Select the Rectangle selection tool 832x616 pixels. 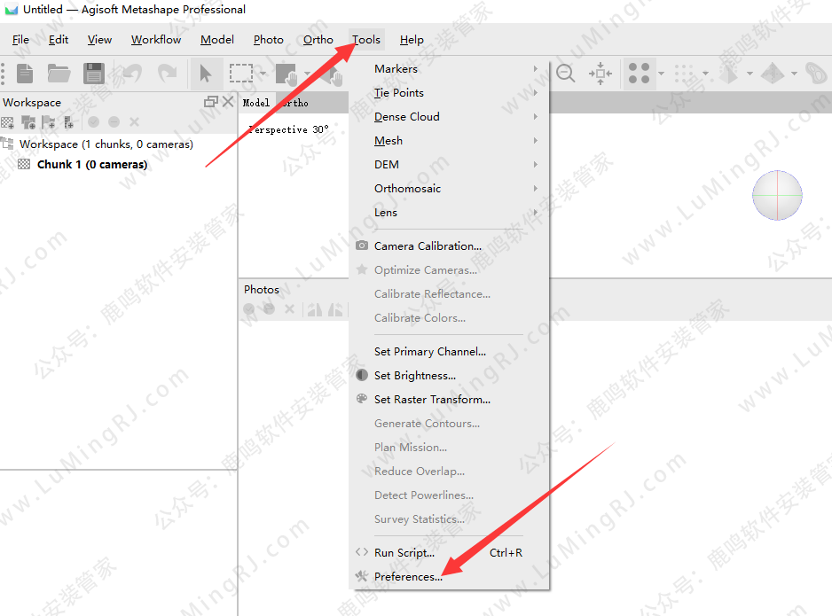coord(240,74)
